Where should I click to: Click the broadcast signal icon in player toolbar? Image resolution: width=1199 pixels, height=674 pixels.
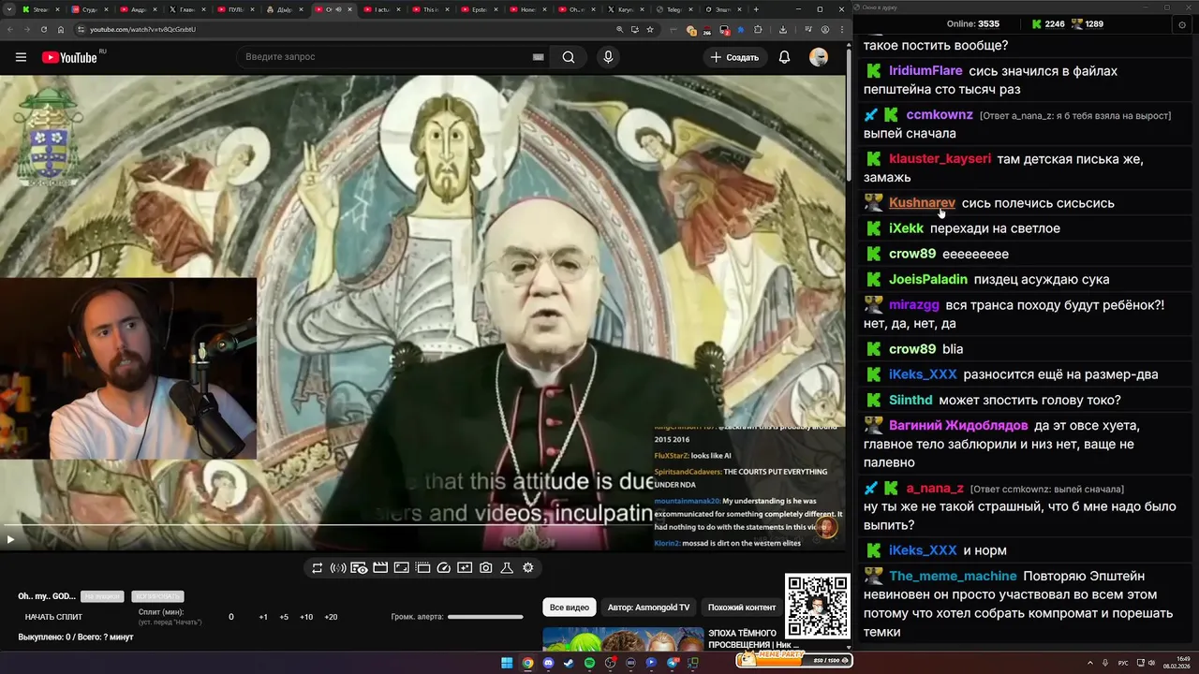pos(338,567)
